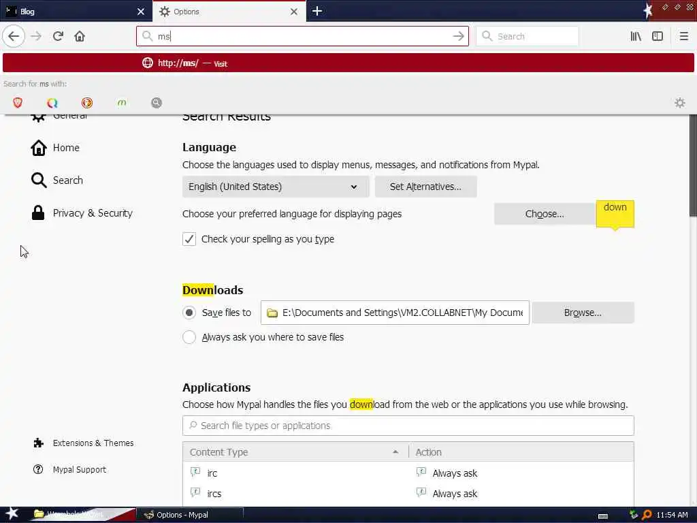Click the 11:54 AM taskbar clock
The width and height of the screenshot is (697, 523).
coord(672,515)
